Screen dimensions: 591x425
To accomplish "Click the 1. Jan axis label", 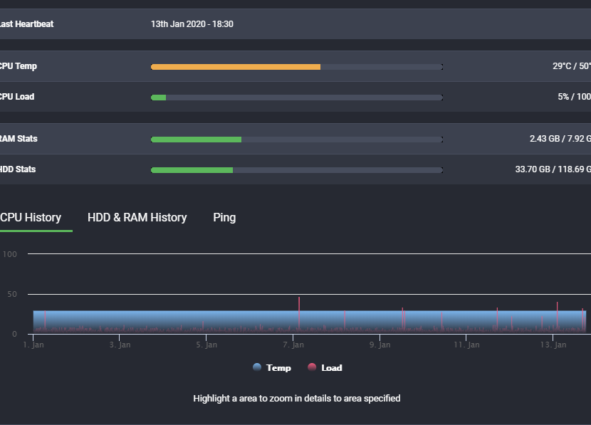I will pos(33,345).
